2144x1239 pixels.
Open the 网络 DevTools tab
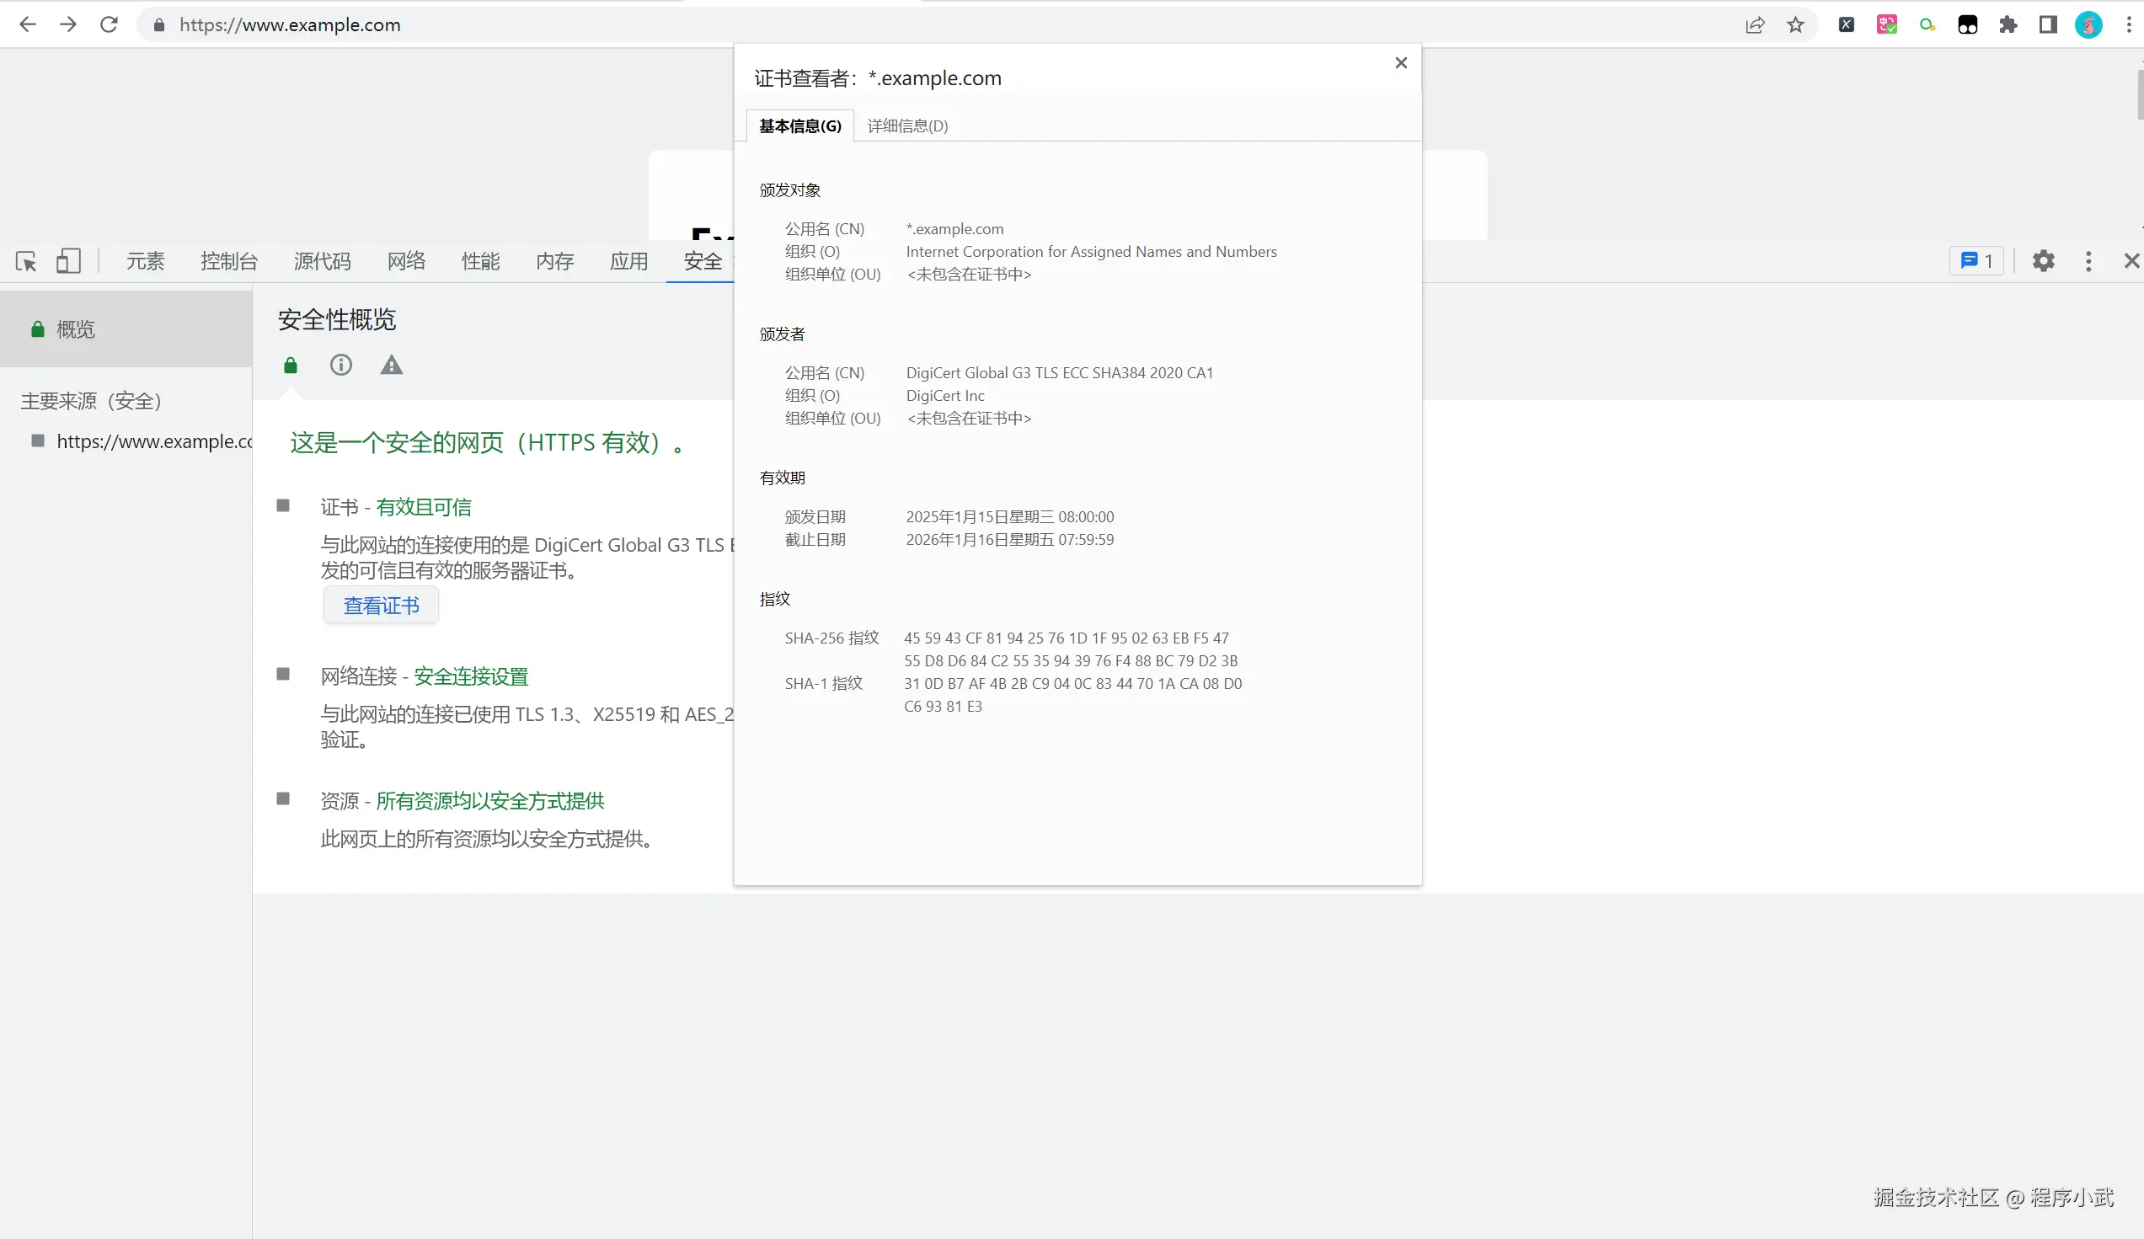[406, 261]
